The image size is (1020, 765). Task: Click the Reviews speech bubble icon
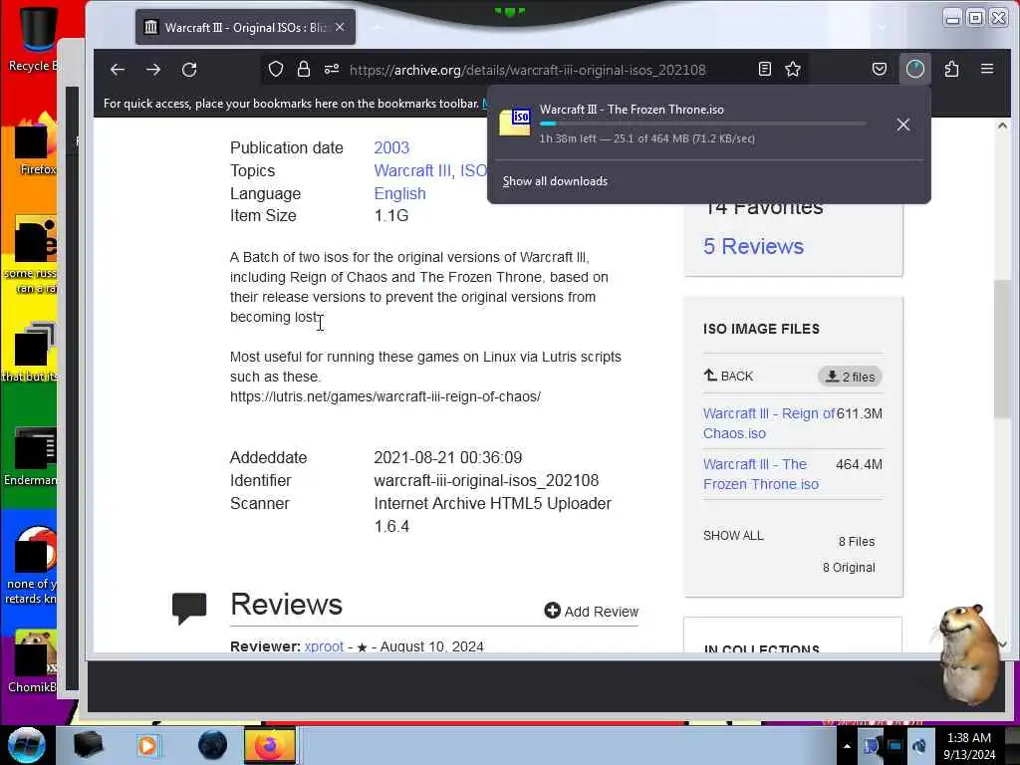[x=189, y=609]
